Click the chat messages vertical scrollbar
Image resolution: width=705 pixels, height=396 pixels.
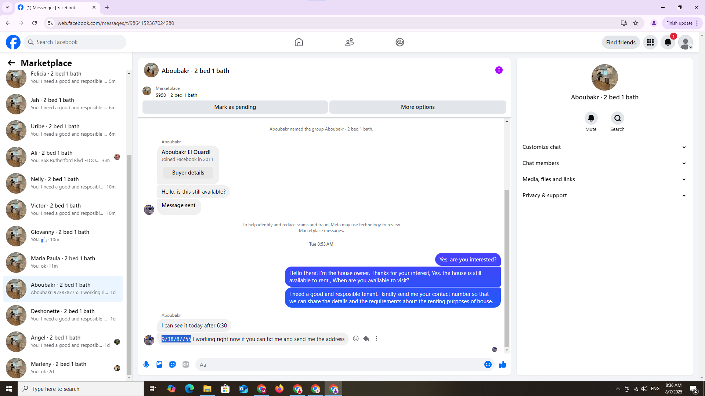(507, 268)
